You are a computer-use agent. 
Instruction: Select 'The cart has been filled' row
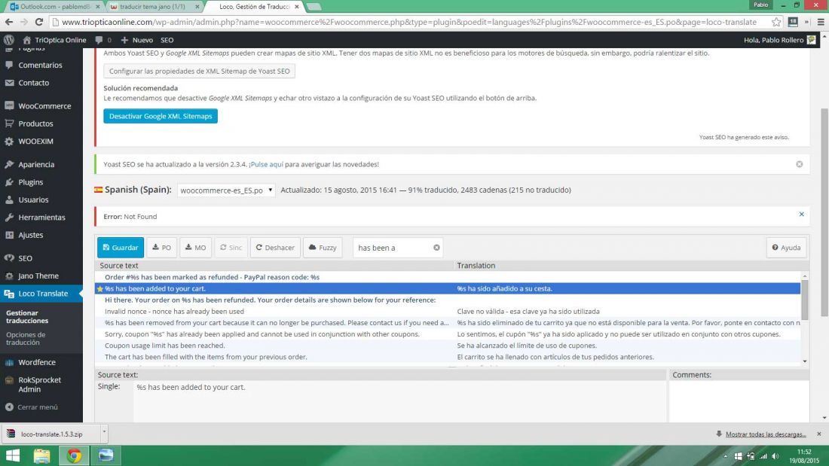tap(448, 357)
